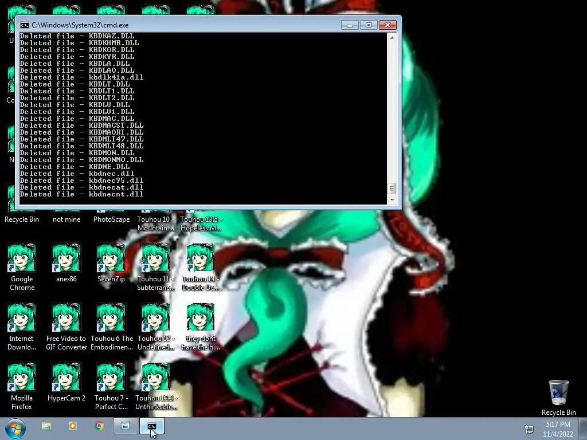The height and width of the screenshot is (440, 587).
Task: Select Free Video to GIF Converter icon
Action: tap(66, 327)
